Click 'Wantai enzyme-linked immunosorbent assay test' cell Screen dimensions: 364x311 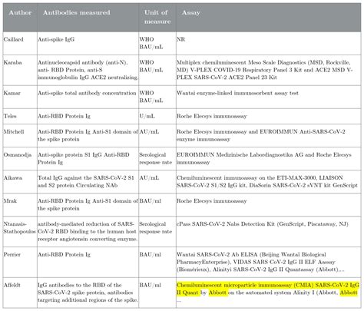269,97
